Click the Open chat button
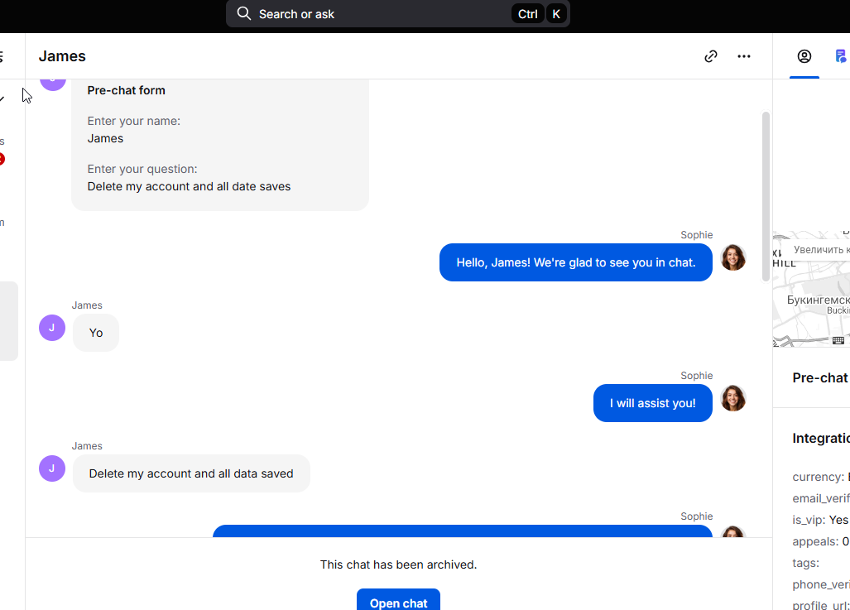Viewport: 850px width, 610px height. [398, 600]
